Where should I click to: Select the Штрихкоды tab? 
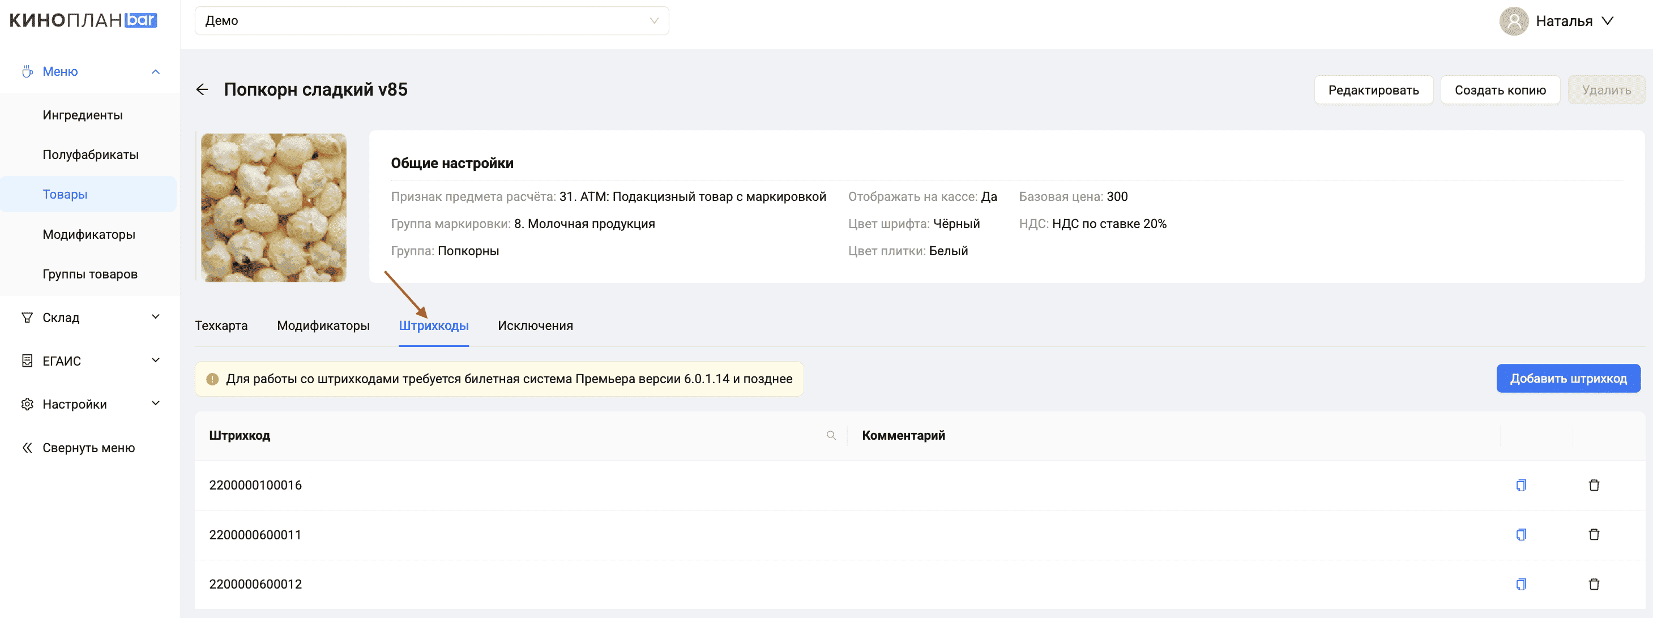434,325
